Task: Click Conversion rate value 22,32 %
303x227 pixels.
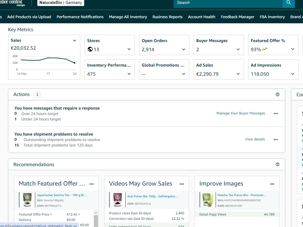Action: coord(178,219)
